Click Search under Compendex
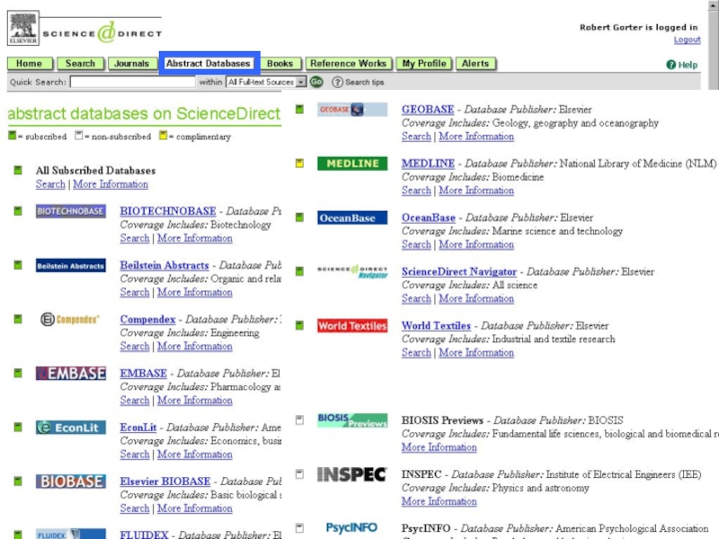719x539 pixels. pyautogui.click(x=135, y=347)
